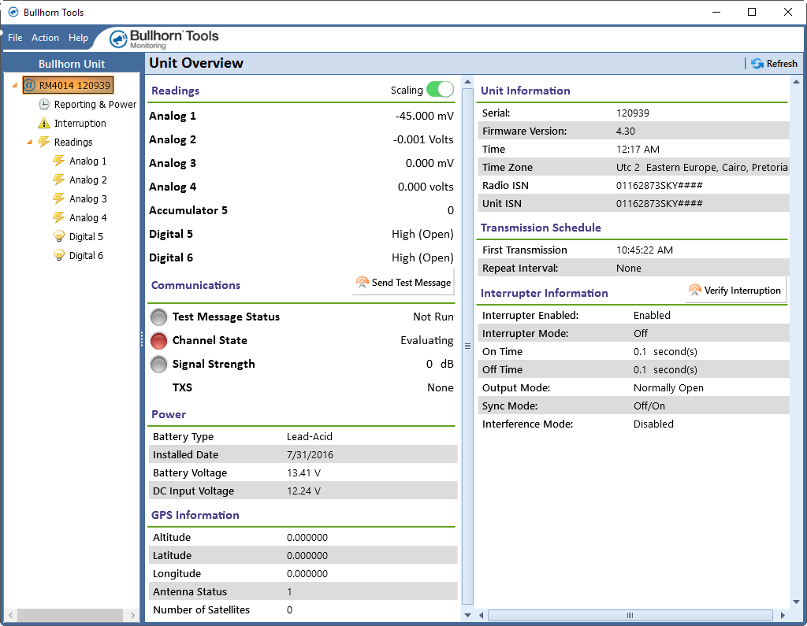Screen dimensions: 807x626
Task: Collapse the Readings tree branch
Action: pos(30,143)
